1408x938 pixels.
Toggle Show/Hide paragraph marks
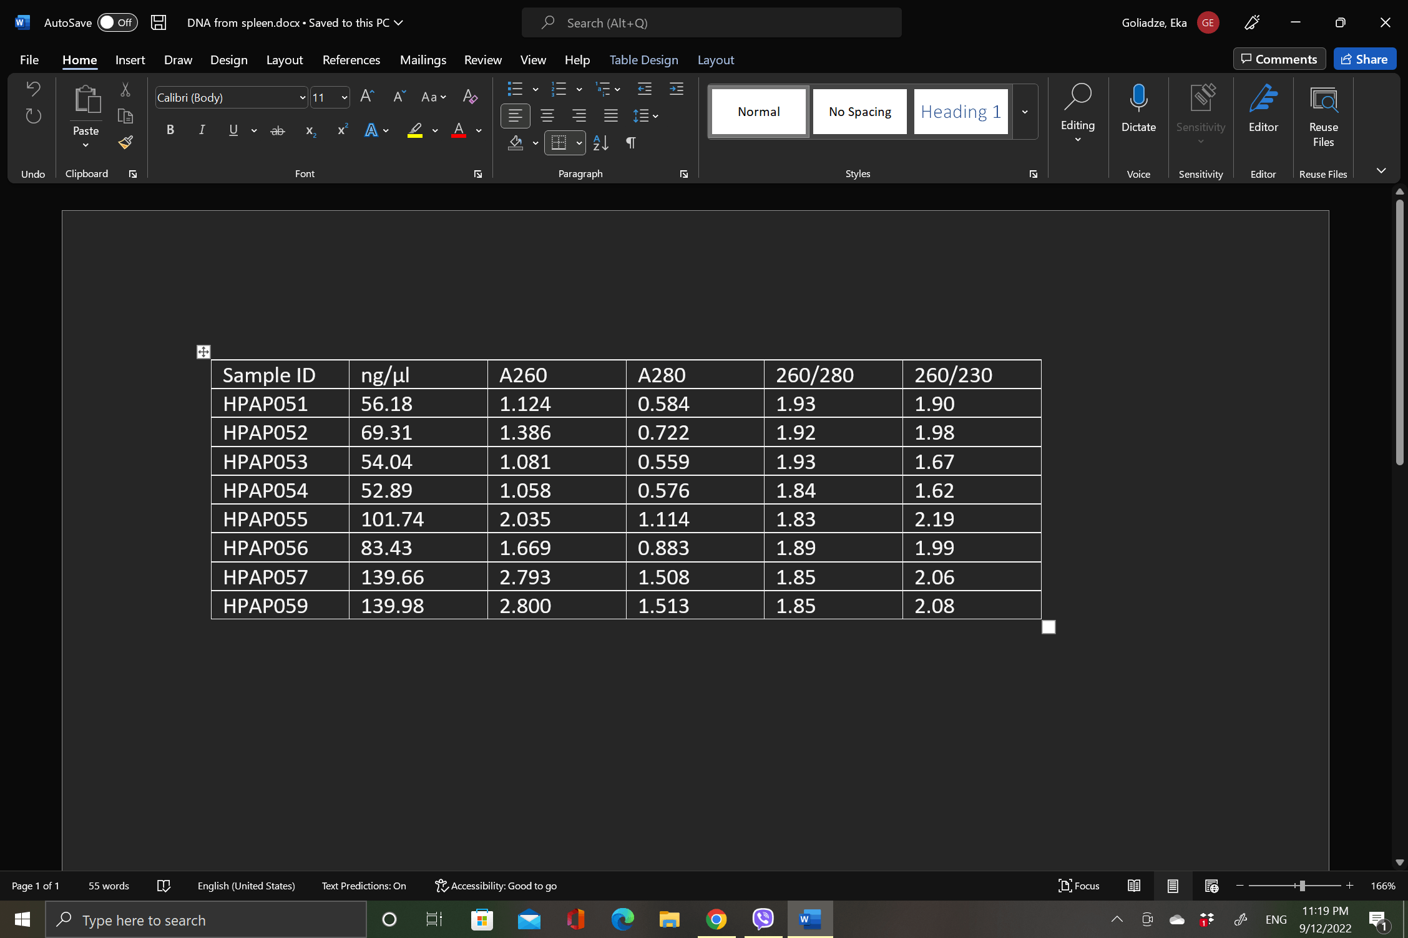click(x=631, y=143)
